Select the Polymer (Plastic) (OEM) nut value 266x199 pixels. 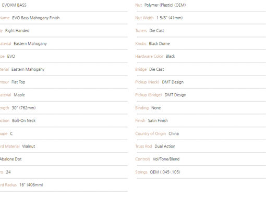[x=165, y=5]
